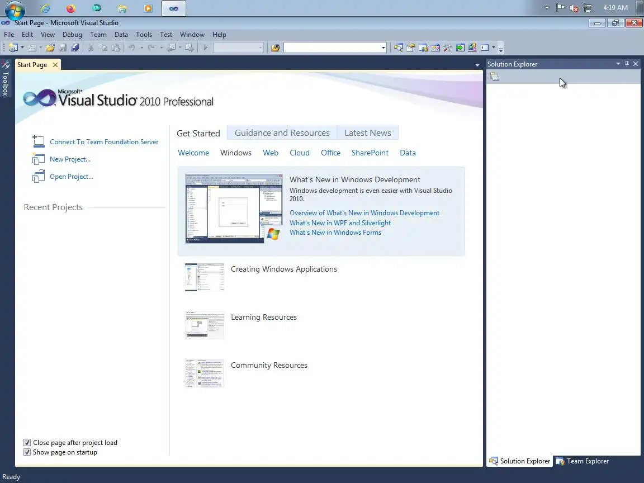The image size is (644, 483).
Task: Click the muted volume tray icon
Action: [574, 8]
